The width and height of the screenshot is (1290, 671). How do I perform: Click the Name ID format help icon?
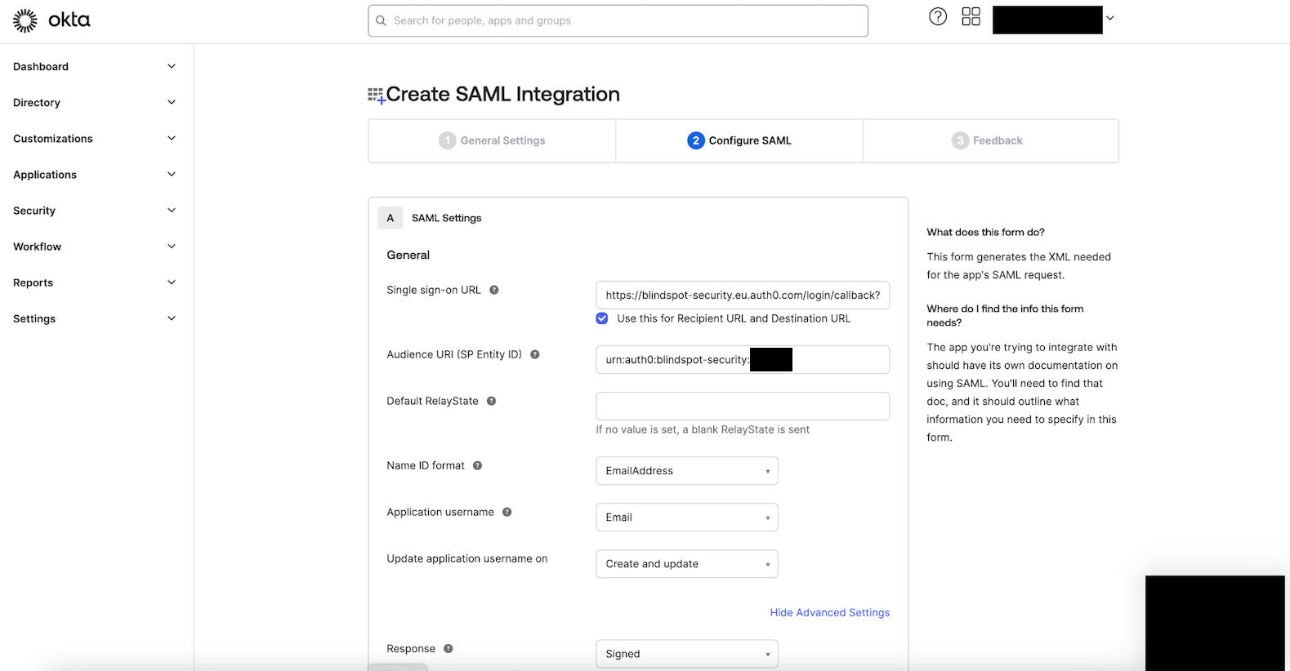[x=478, y=465]
